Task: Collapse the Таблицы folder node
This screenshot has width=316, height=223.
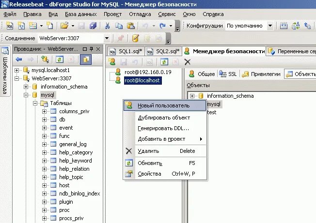Action: click(x=35, y=103)
